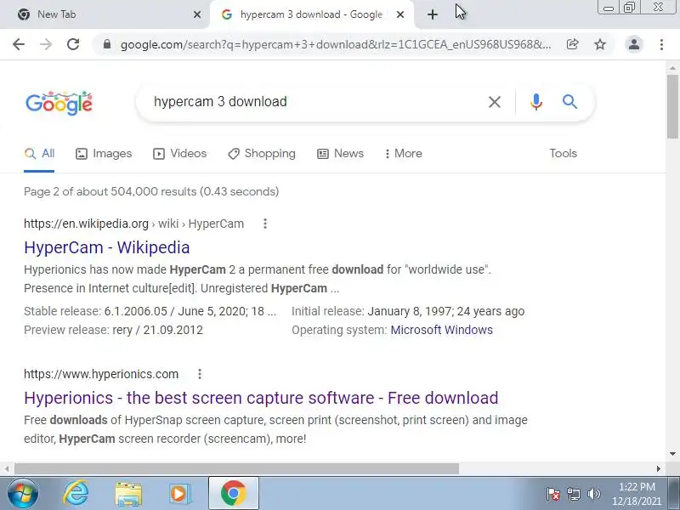This screenshot has width=680, height=510.
Task: Open Chrome profile avatar
Action: (633, 44)
